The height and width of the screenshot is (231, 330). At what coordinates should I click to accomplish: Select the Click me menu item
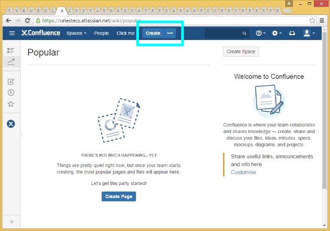[x=125, y=33]
